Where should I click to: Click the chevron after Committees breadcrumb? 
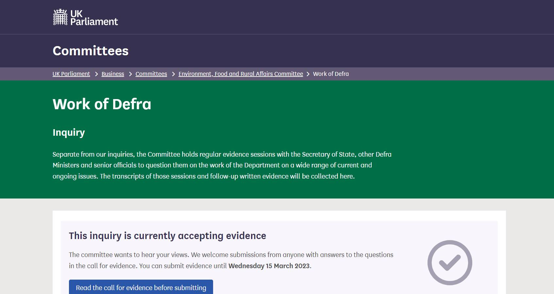(x=174, y=74)
